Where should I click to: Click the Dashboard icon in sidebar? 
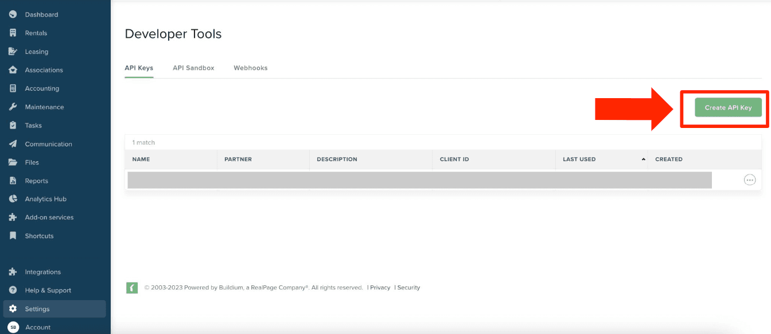pyautogui.click(x=13, y=14)
